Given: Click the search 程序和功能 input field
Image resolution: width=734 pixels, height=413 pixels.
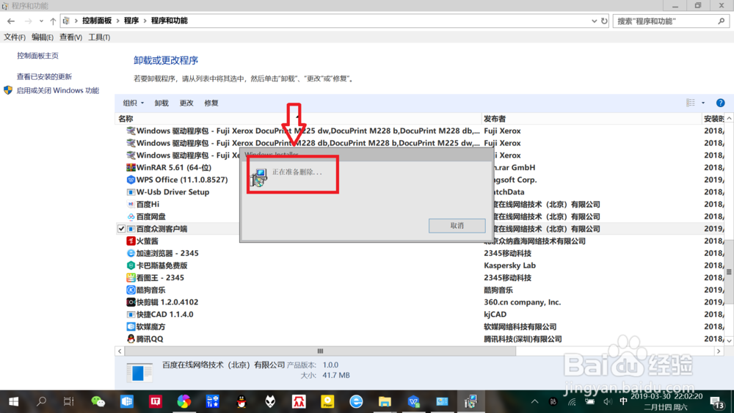Looking at the screenshot, I should pos(666,21).
